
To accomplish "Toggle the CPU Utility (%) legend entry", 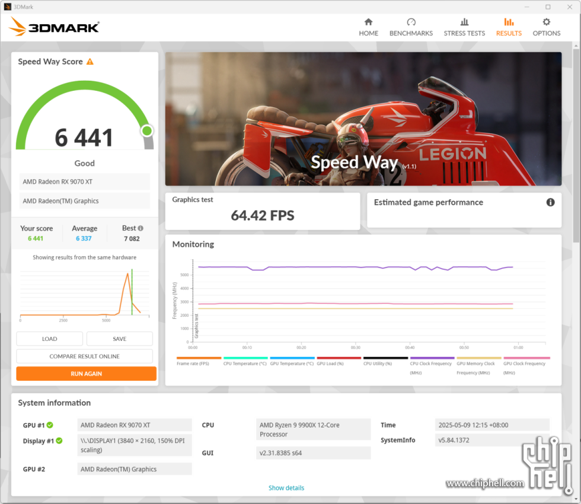I will (x=385, y=361).
